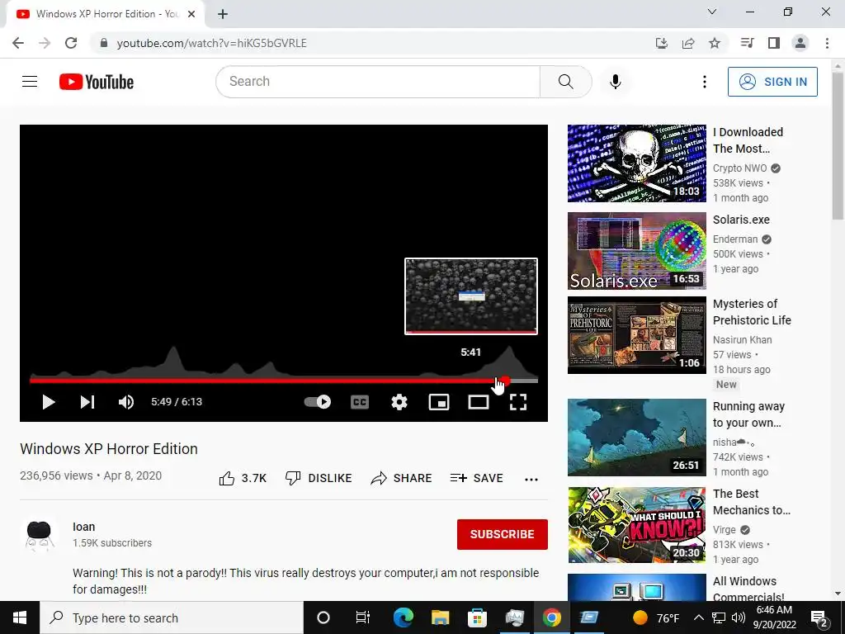Enter full screen mode

point(518,402)
